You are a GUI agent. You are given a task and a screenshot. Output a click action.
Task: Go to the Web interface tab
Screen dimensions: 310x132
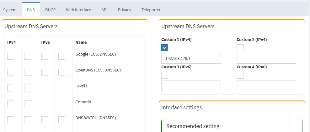coord(78,10)
